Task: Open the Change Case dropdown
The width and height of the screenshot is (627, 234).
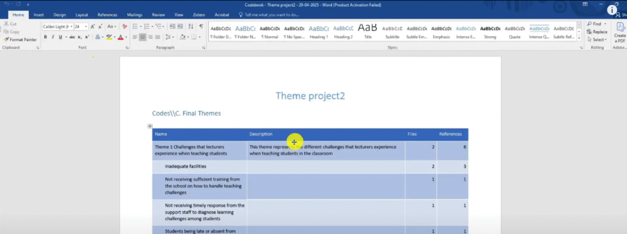Action: [111, 27]
